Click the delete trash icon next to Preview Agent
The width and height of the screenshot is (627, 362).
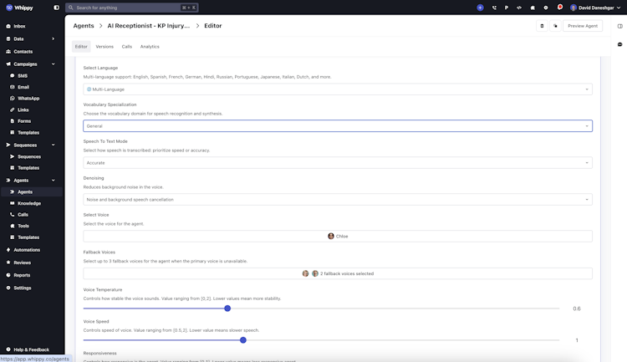click(x=542, y=26)
